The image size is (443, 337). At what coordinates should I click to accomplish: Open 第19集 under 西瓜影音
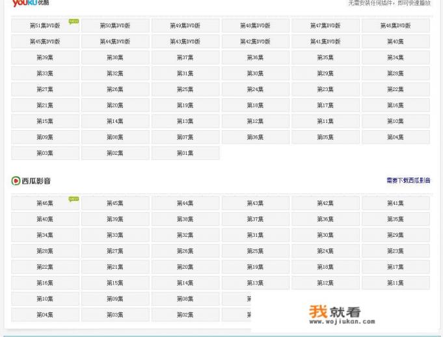pos(256,267)
